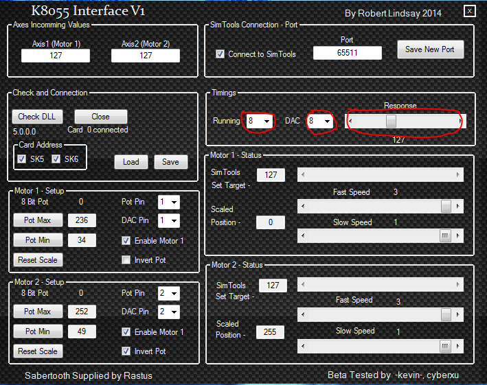This screenshot has height=385, width=487.
Task: Click Motor 2 Set Target scrollbar left arrow
Action: pos(303,285)
